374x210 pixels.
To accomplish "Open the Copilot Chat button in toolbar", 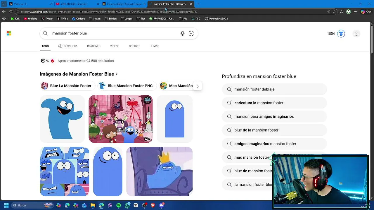I will click(366, 12).
